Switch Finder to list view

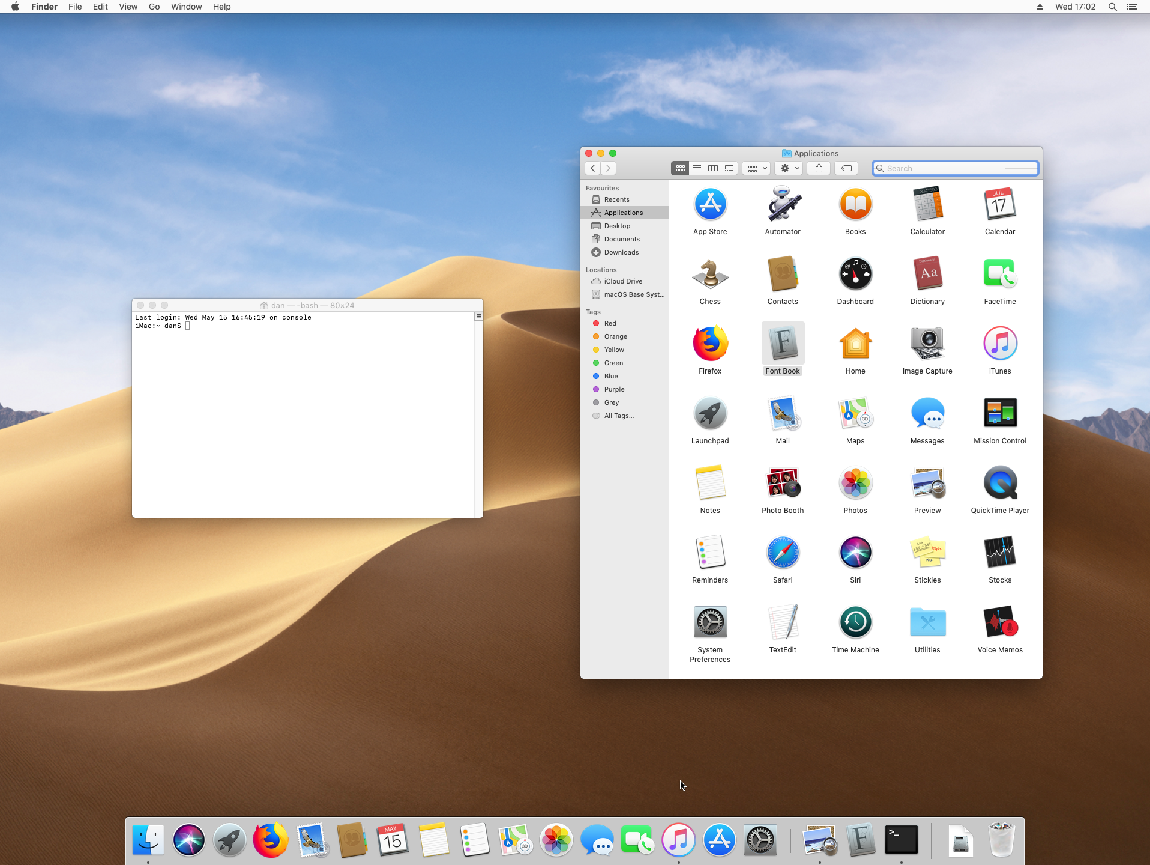pos(696,168)
